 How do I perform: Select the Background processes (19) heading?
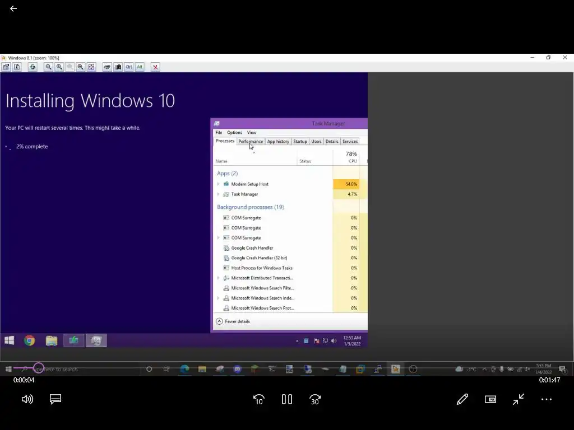point(251,207)
